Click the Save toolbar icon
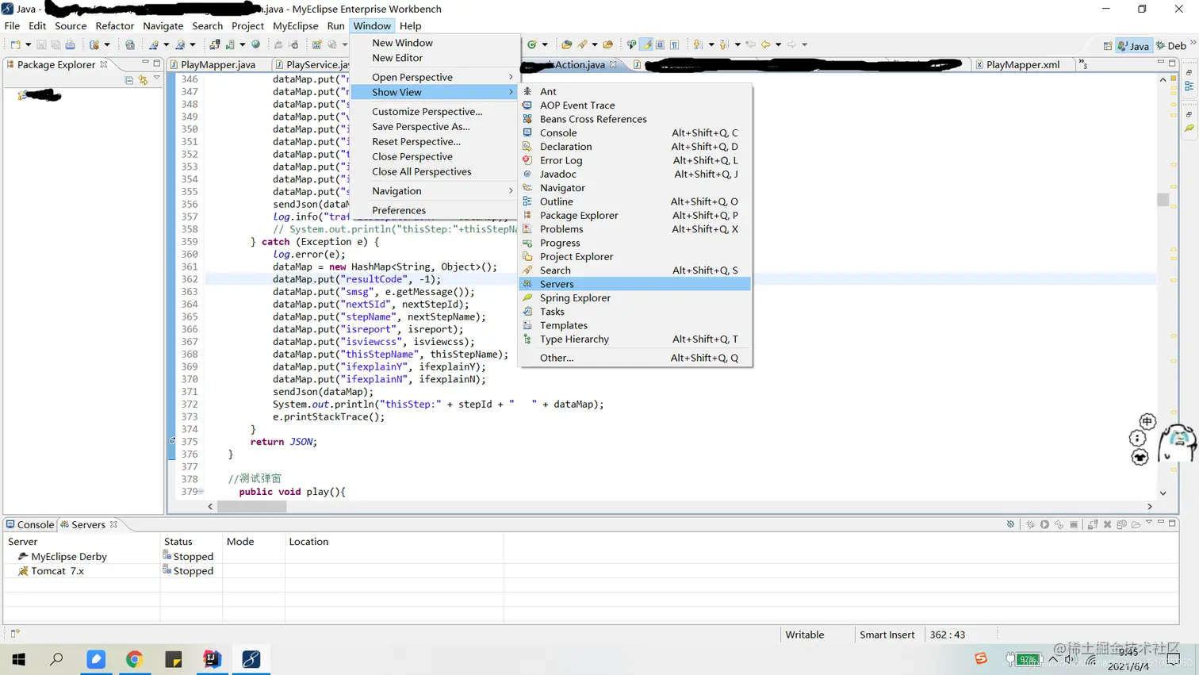This screenshot has width=1199, height=675. point(41,44)
